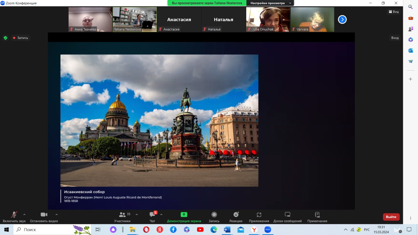Viewport: 418px width, 235px height.
Task: Expand the chat options arrow
Action: click(x=161, y=215)
